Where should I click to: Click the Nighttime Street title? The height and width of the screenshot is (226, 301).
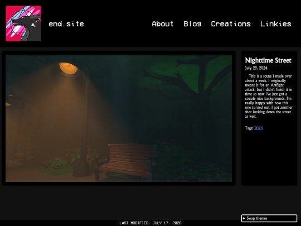[x=268, y=60]
